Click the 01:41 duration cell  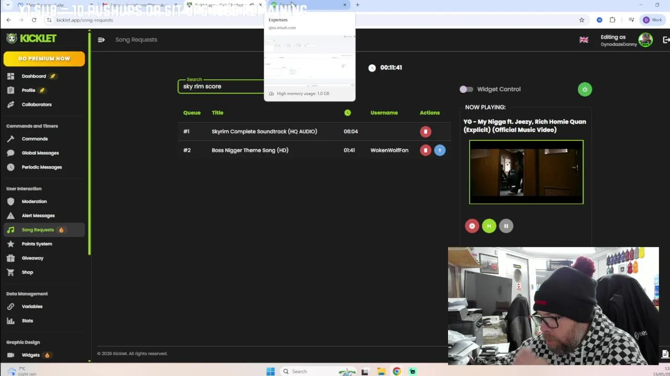click(349, 150)
